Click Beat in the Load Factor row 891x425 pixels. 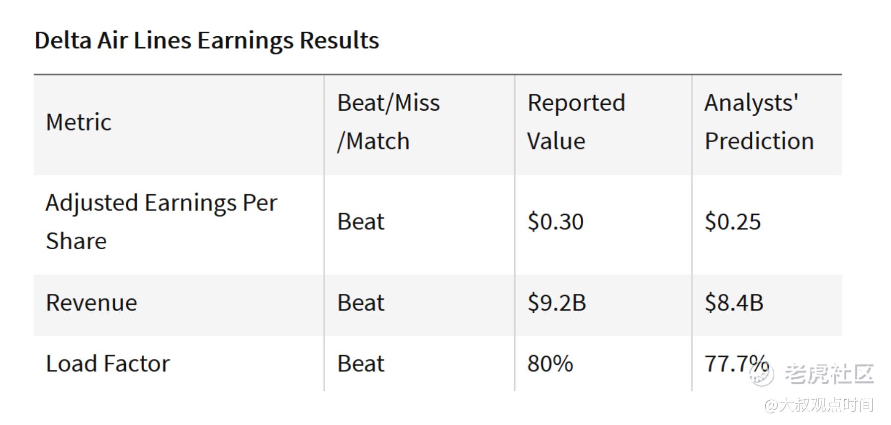360,364
